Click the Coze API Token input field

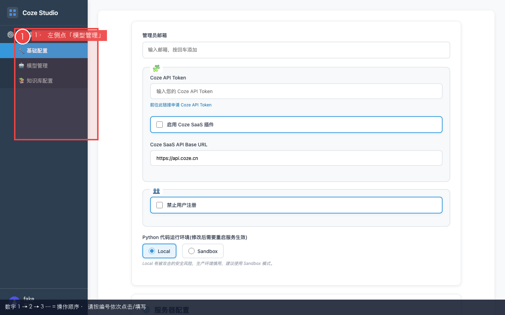296,91
